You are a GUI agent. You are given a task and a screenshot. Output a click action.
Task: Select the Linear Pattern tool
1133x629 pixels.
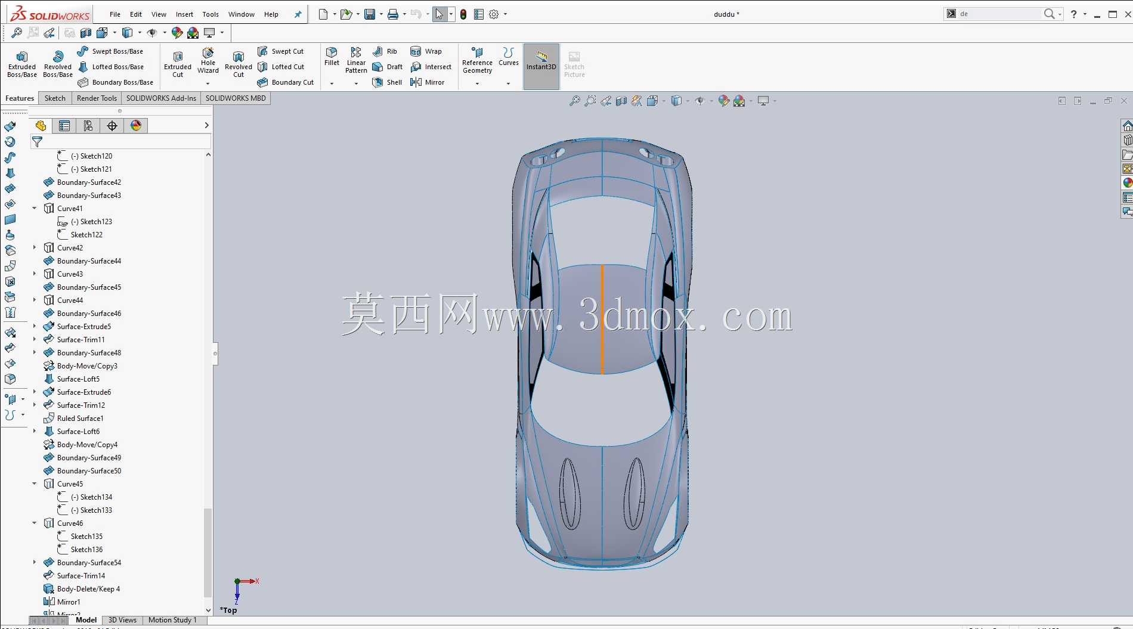point(356,60)
